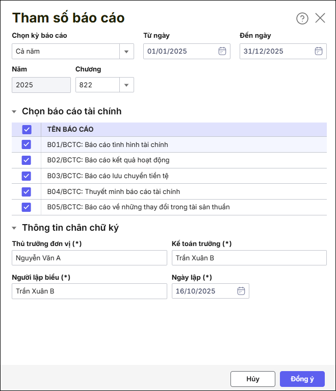This screenshot has height=391, width=336.
Task: Collapse the Thông tin chân chữ ký section
Action: (15, 228)
